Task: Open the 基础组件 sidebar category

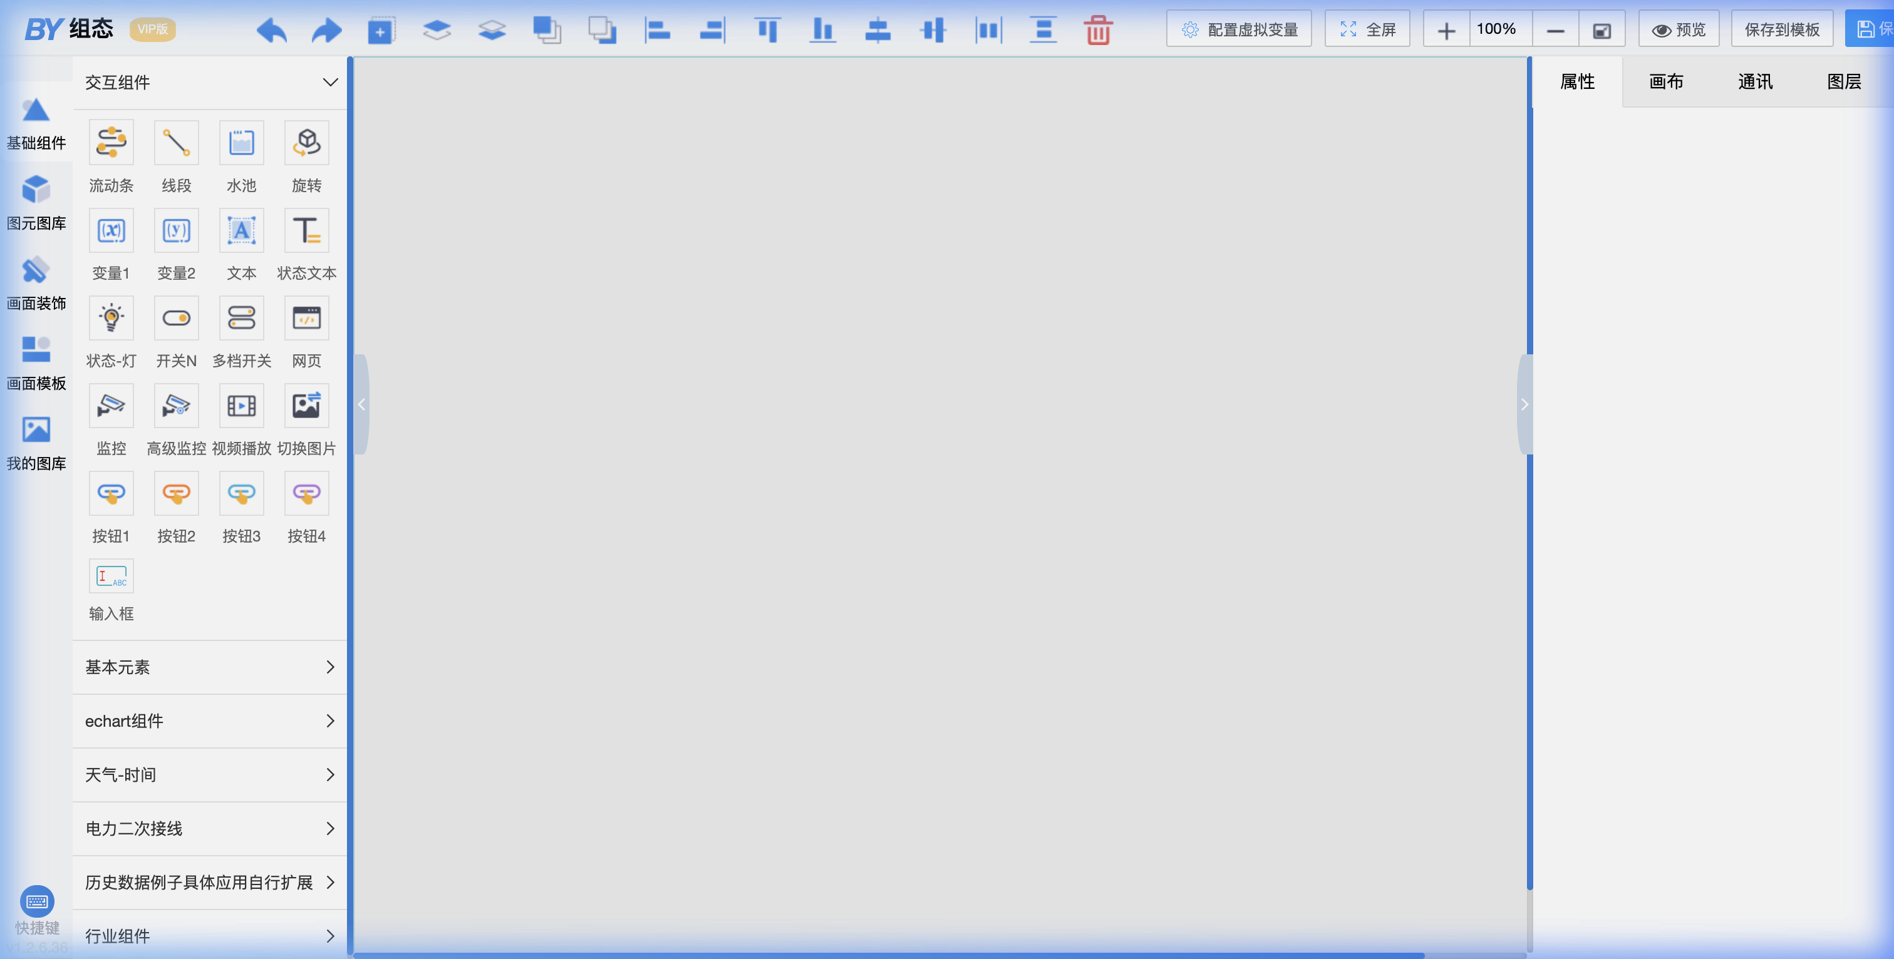Action: click(36, 123)
